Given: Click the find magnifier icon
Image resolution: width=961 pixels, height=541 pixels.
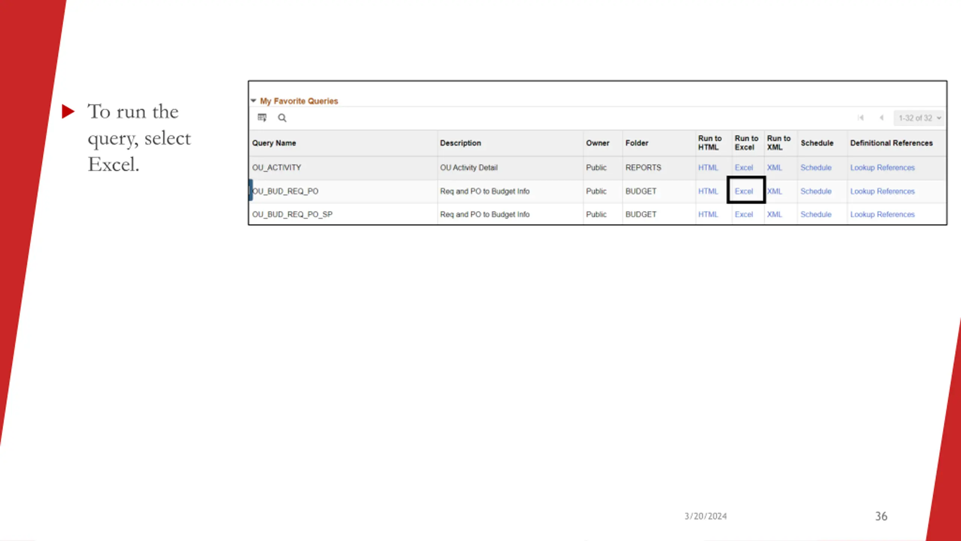Looking at the screenshot, I should coord(282,118).
